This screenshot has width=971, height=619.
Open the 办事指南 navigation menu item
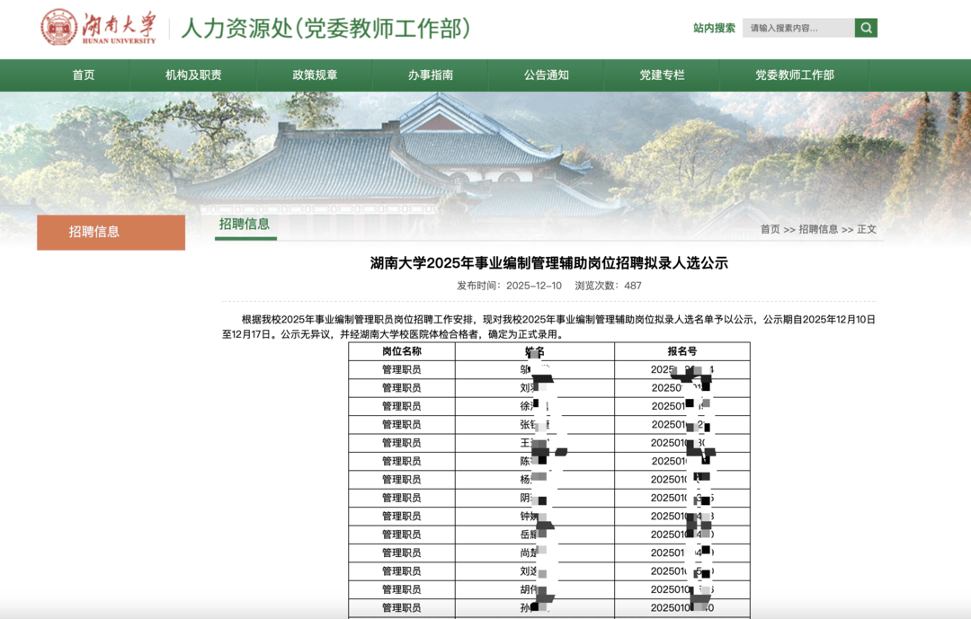click(429, 75)
